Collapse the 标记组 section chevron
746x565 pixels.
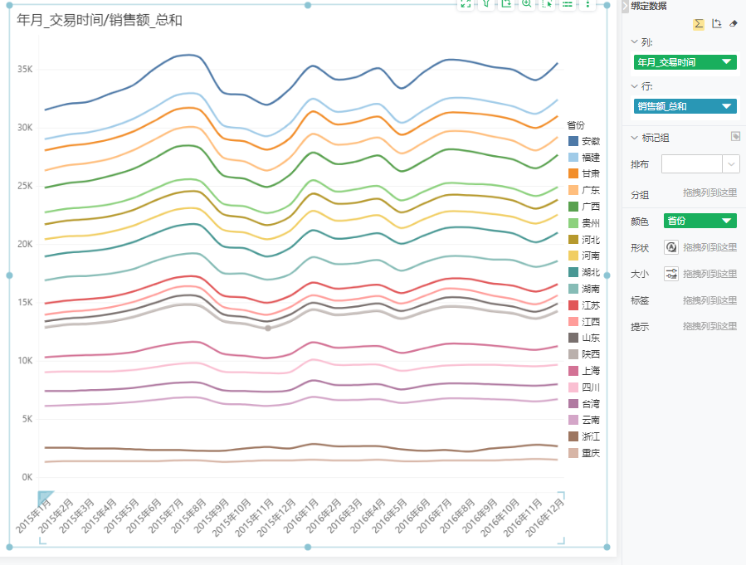634,138
